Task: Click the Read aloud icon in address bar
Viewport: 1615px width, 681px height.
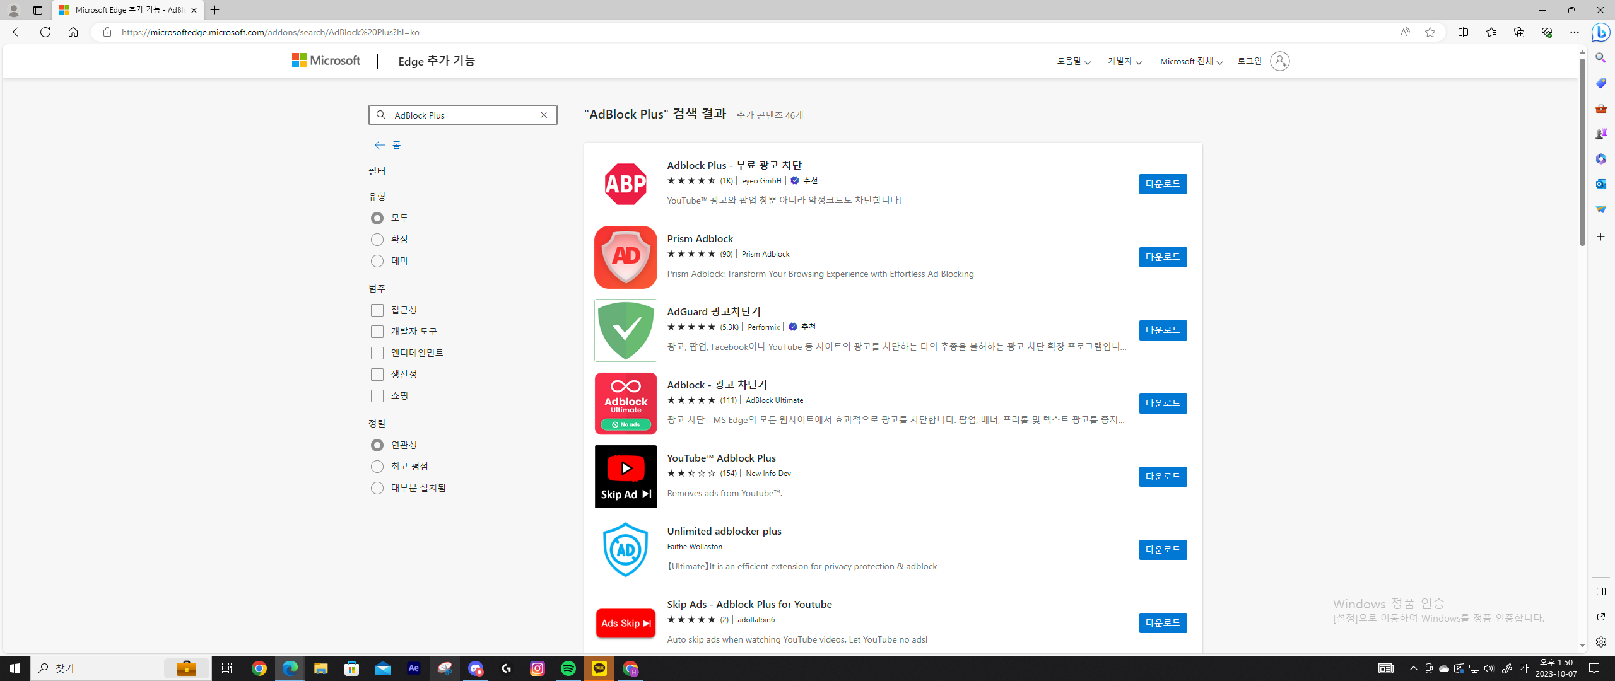Action: 1404,32
